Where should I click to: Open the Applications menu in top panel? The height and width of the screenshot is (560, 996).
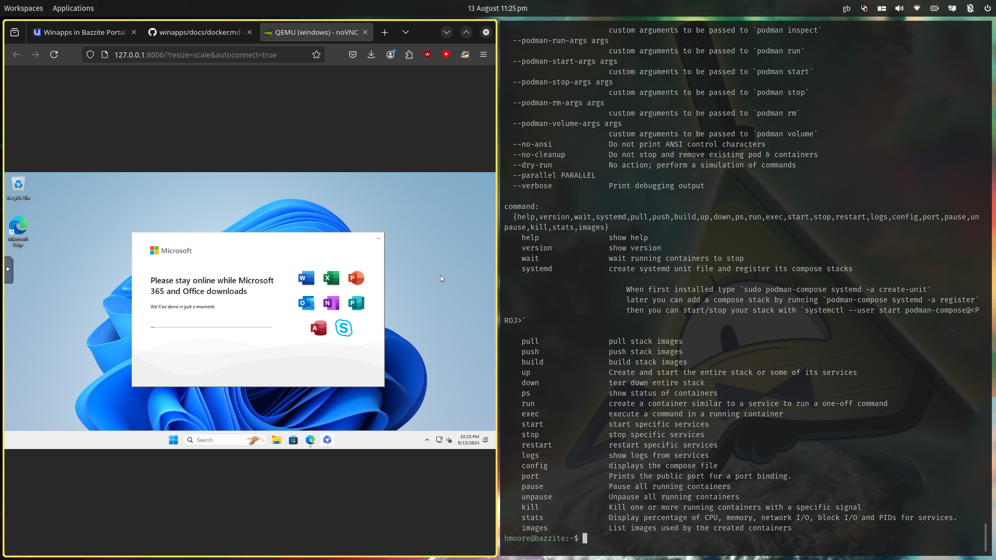(x=73, y=8)
